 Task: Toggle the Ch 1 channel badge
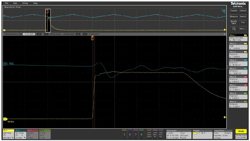8,134
